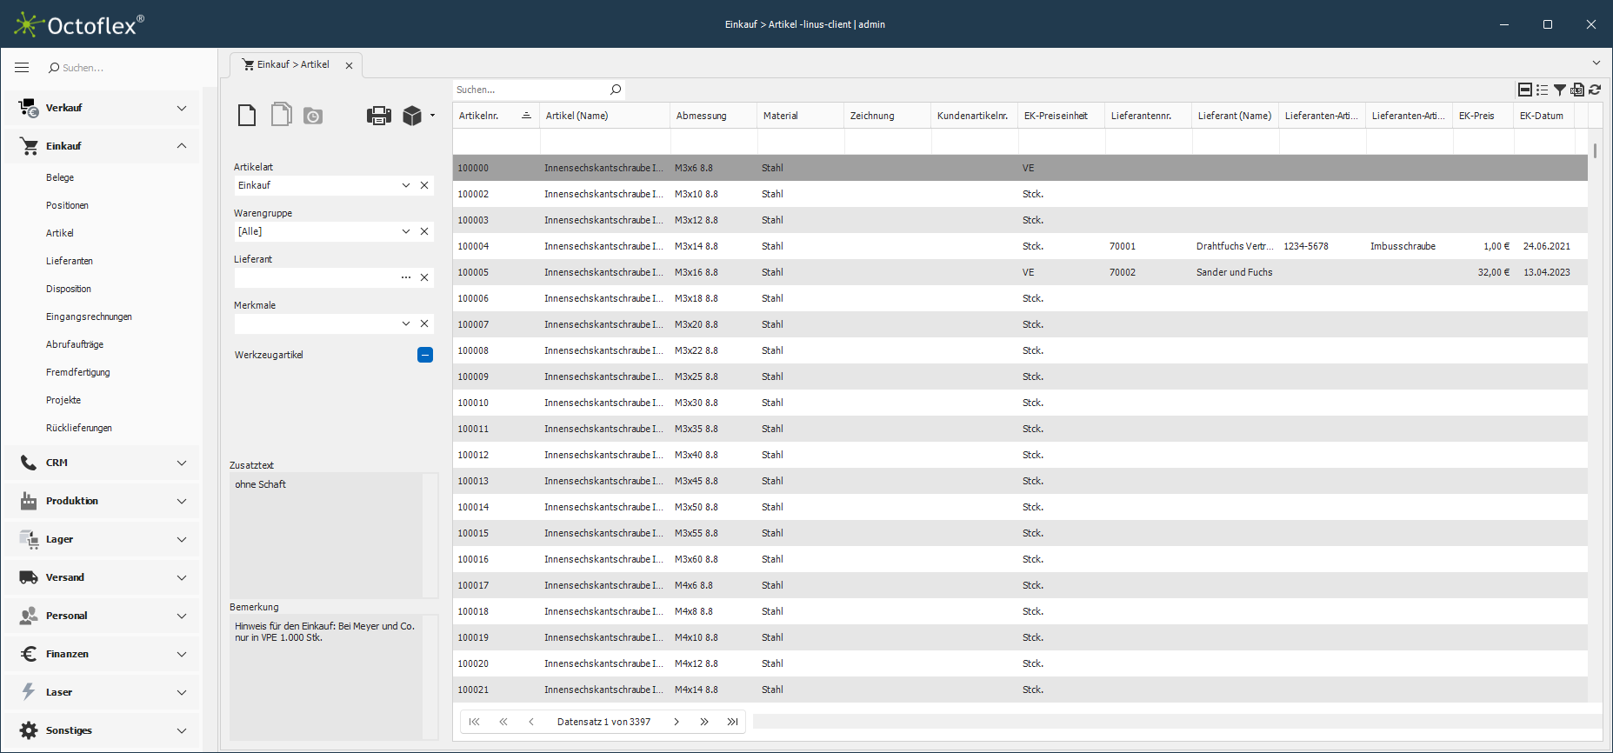Click the bulleted list view icon

pos(1542,90)
